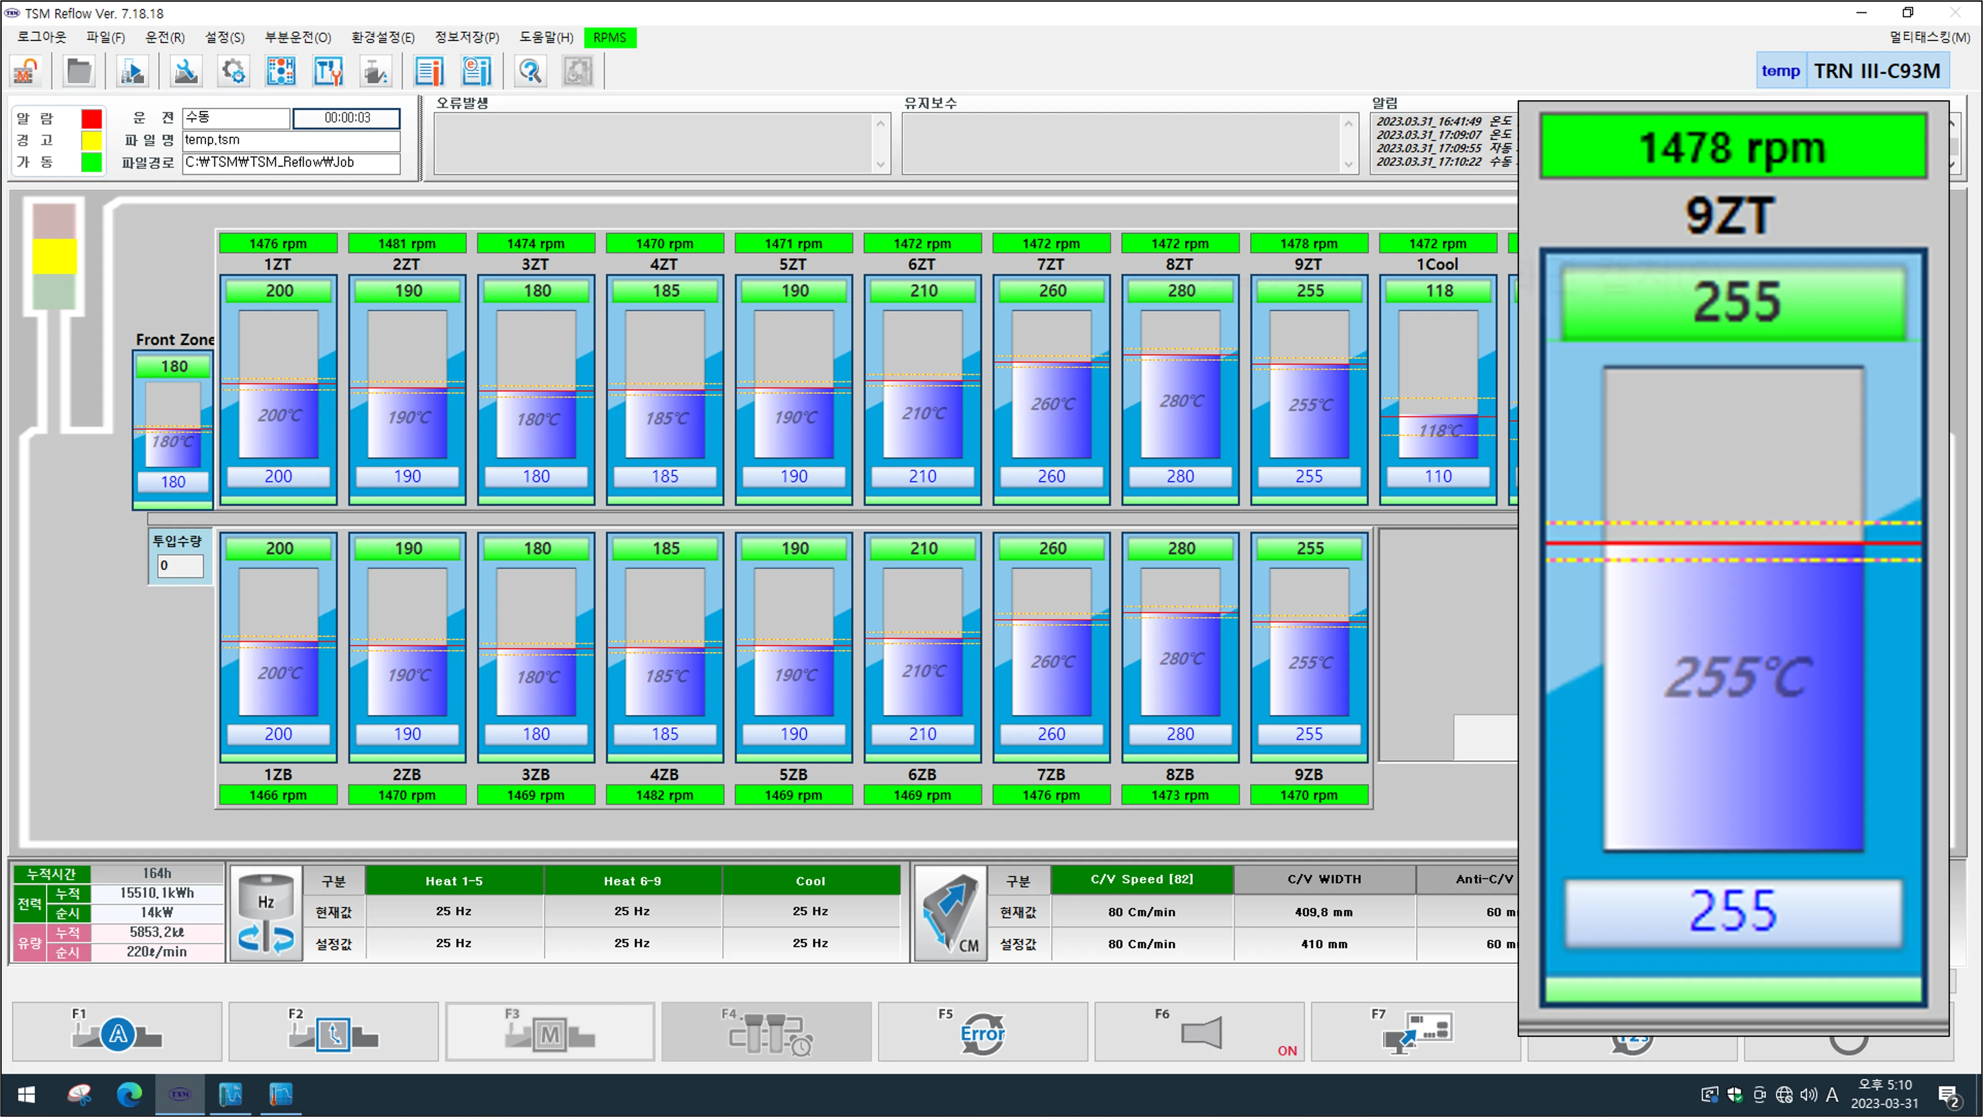The height and width of the screenshot is (1117, 1983).
Task: Click the 1Cool set value 110
Action: (x=1437, y=476)
